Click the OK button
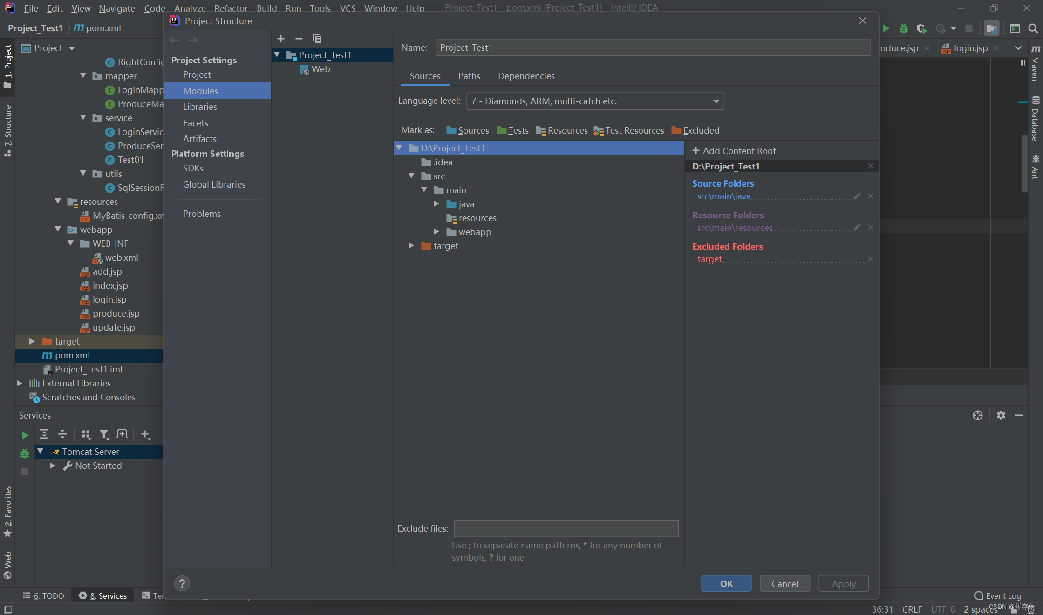The image size is (1043, 615). pyautogui.click(x=726, y=584)
